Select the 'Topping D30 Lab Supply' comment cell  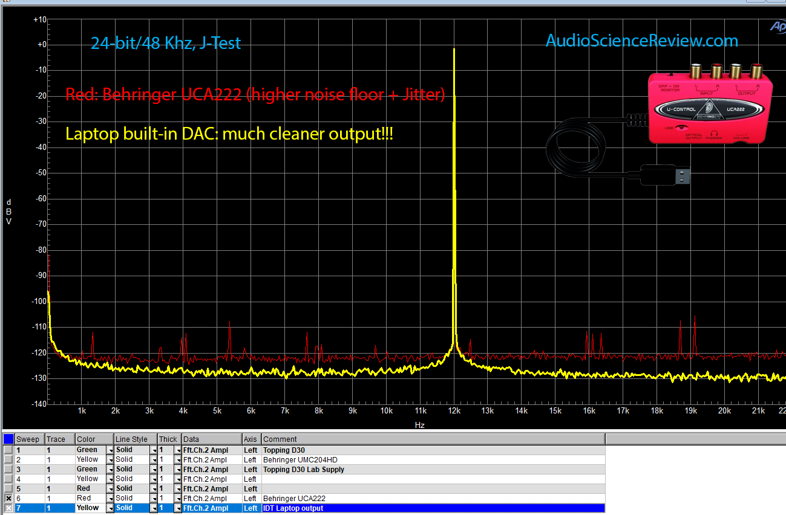pos(433,470)
